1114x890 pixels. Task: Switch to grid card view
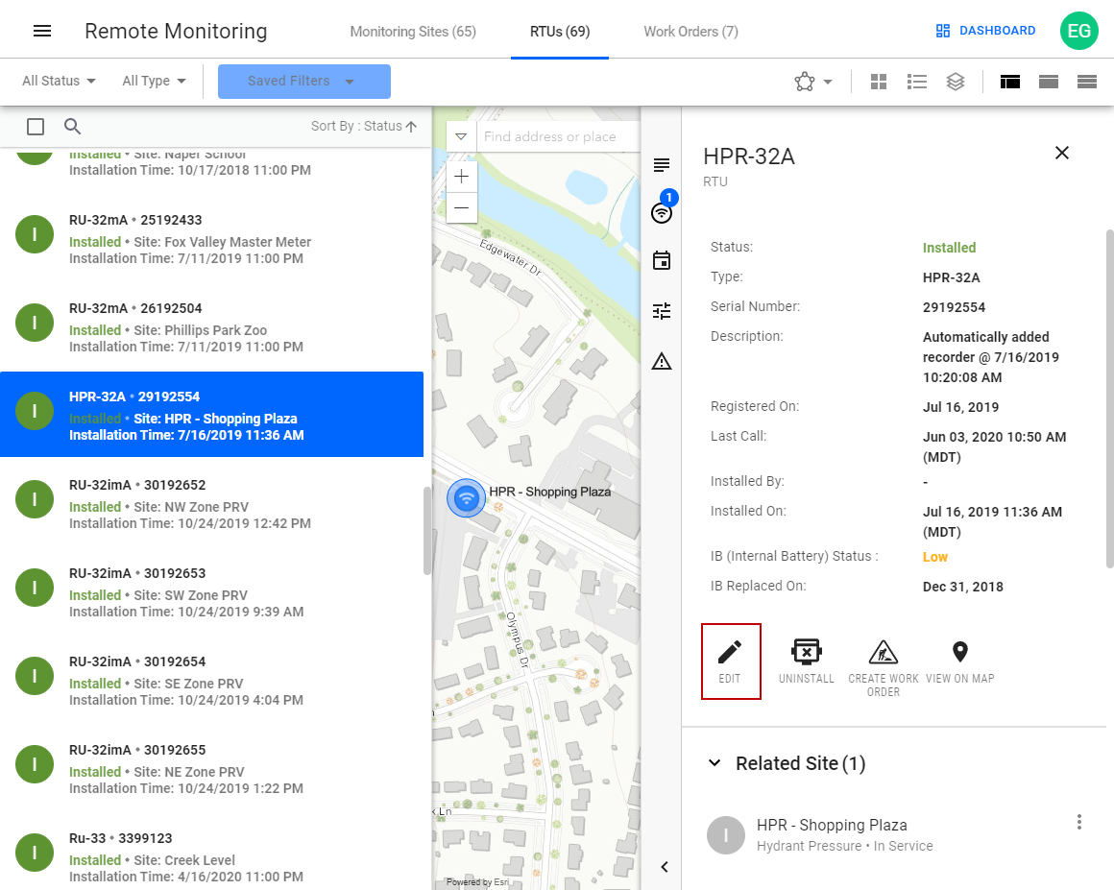(x=879, y=82)
